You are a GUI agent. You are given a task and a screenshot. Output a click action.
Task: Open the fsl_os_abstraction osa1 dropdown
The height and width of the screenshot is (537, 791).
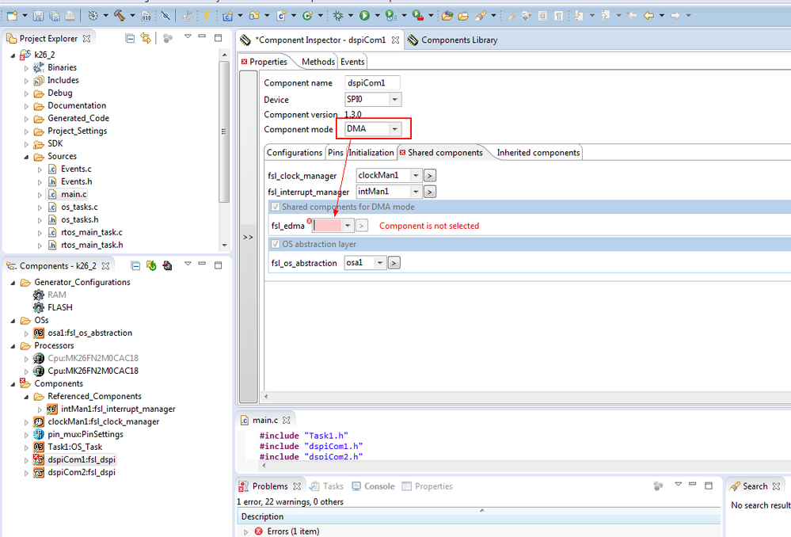pos(380,263)
